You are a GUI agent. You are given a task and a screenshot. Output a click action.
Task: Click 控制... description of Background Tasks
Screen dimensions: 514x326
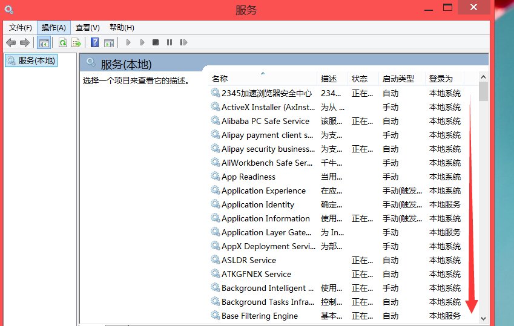(331, 302)
